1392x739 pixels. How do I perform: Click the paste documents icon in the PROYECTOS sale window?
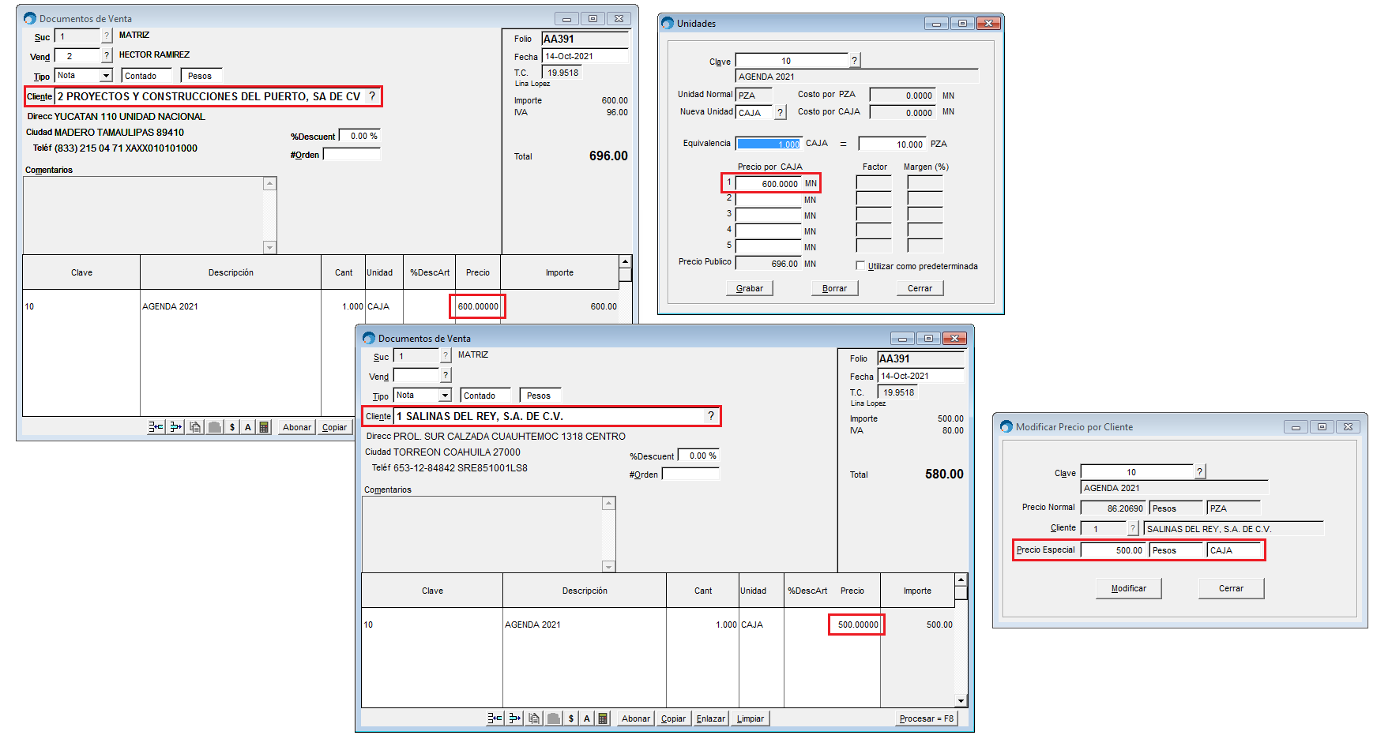(196, 427)
